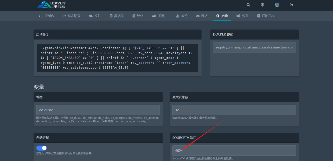Screen dimensions: 333x161
Task: Click the SOURCETV 端口 card title
Action: [184, 138]
